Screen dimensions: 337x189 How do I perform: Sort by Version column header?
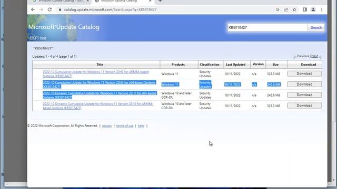click(258, 64)
